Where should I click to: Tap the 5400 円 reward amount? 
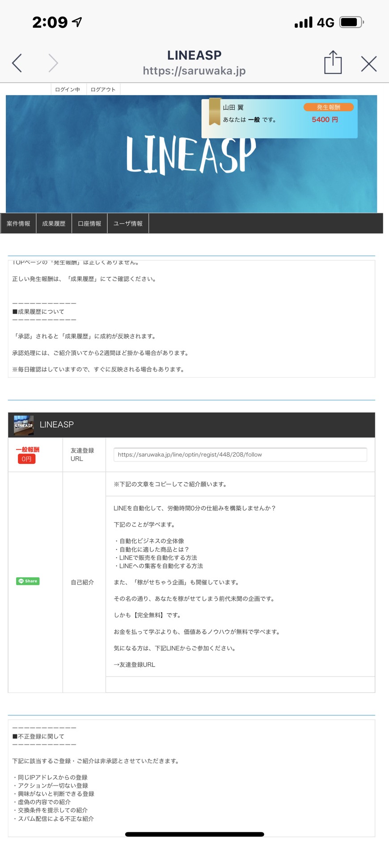[325, 120]
